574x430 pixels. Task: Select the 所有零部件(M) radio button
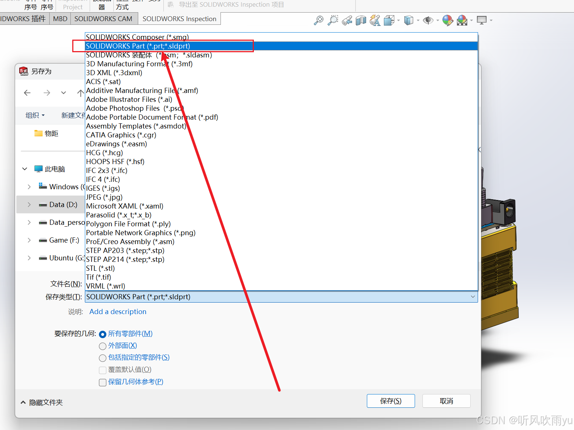(103, 334)
